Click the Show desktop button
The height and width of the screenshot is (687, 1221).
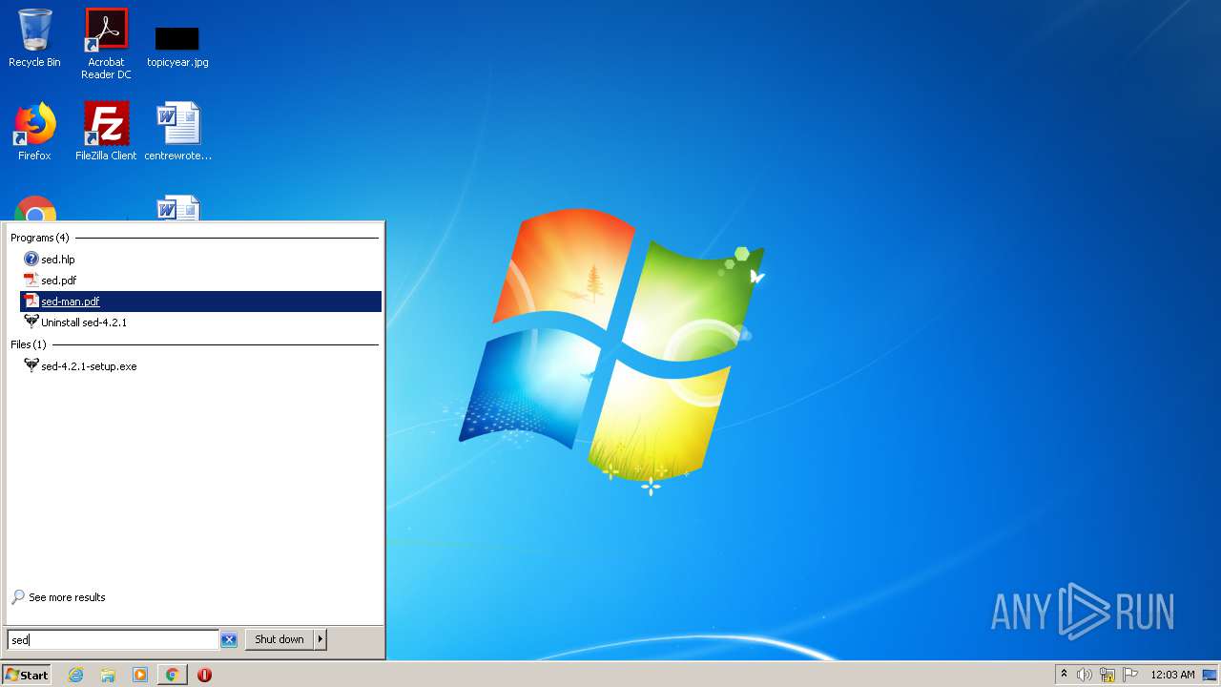point(1210,675)
